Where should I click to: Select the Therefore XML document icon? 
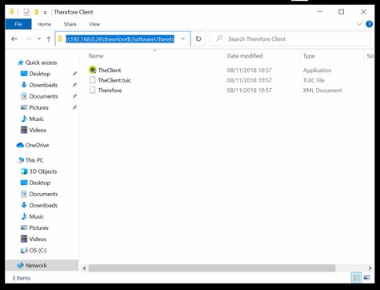tap(92, 91)
